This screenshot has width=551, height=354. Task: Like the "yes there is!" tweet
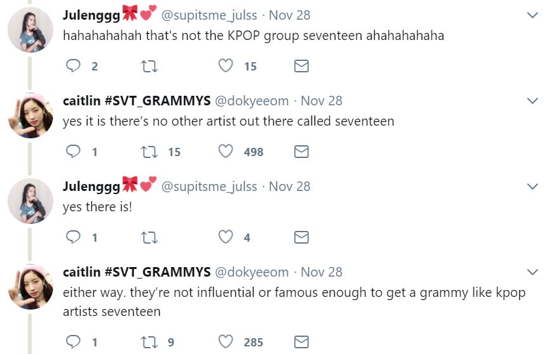[x=226, y=237]
